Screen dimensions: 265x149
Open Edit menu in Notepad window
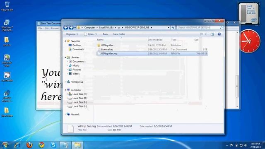(47, 28)
